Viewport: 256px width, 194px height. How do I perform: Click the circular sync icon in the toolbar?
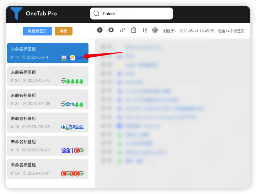pos(155,30)
